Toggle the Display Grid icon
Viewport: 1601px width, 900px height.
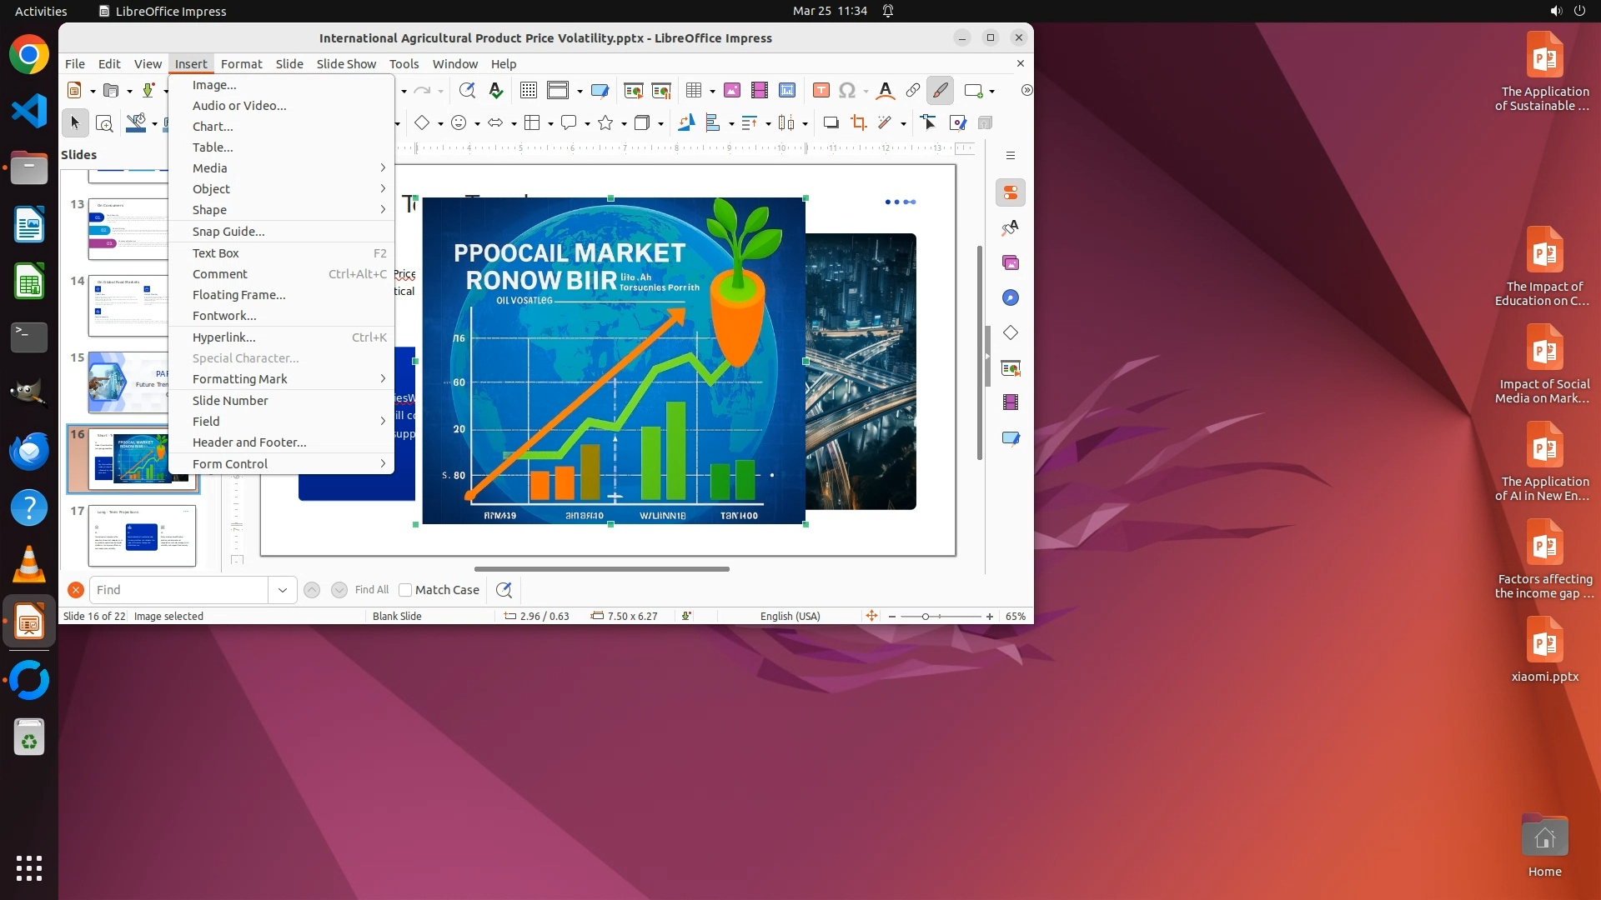point(528,91)
